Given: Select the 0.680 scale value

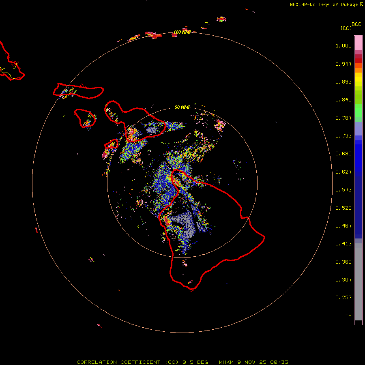Looking at the screenshot, I should (344, 154).
